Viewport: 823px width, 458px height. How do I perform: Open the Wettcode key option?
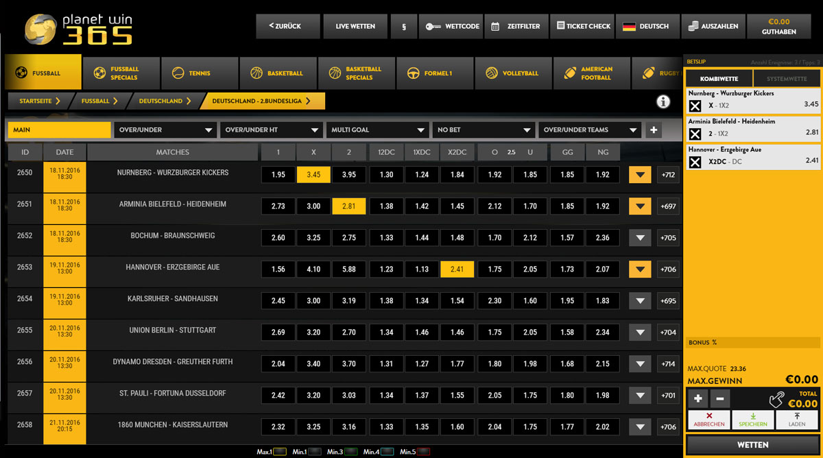point(451,26)
